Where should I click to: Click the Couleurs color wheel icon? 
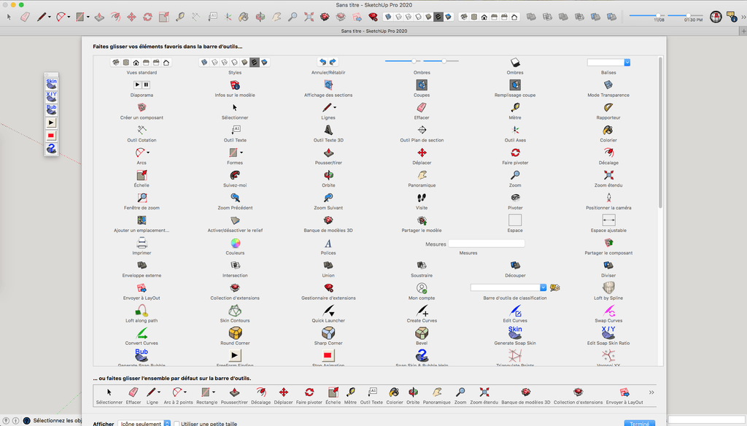[x=235, y=243]
